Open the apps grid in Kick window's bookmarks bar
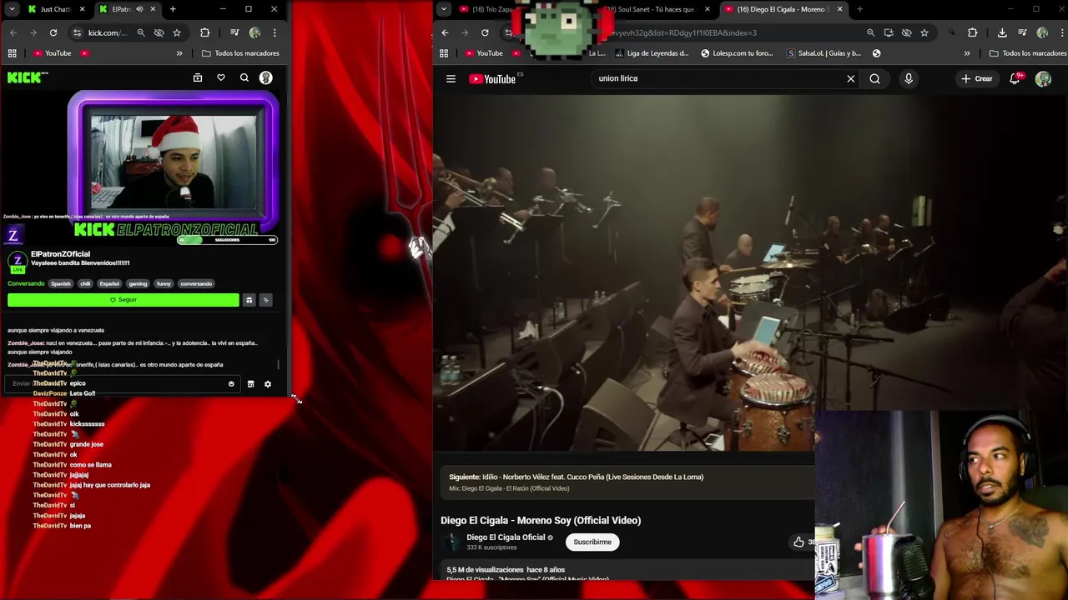The height and width of the screenshot is (600, 1068). (13, 53)
